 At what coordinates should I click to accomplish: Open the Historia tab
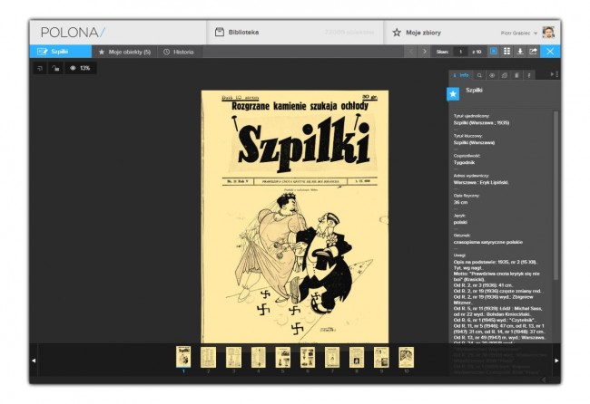pyautogui.click(x=179, y=52)
